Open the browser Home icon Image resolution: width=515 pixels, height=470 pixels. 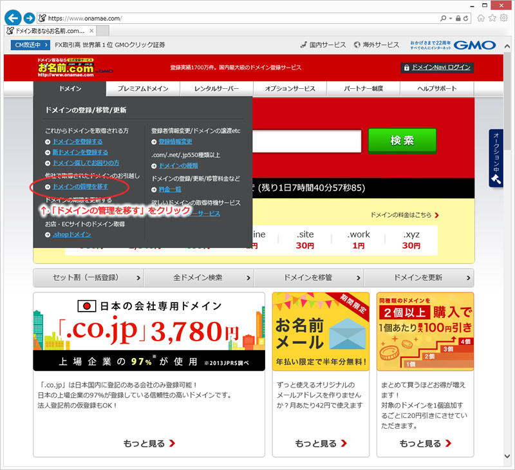click(481, 18)
